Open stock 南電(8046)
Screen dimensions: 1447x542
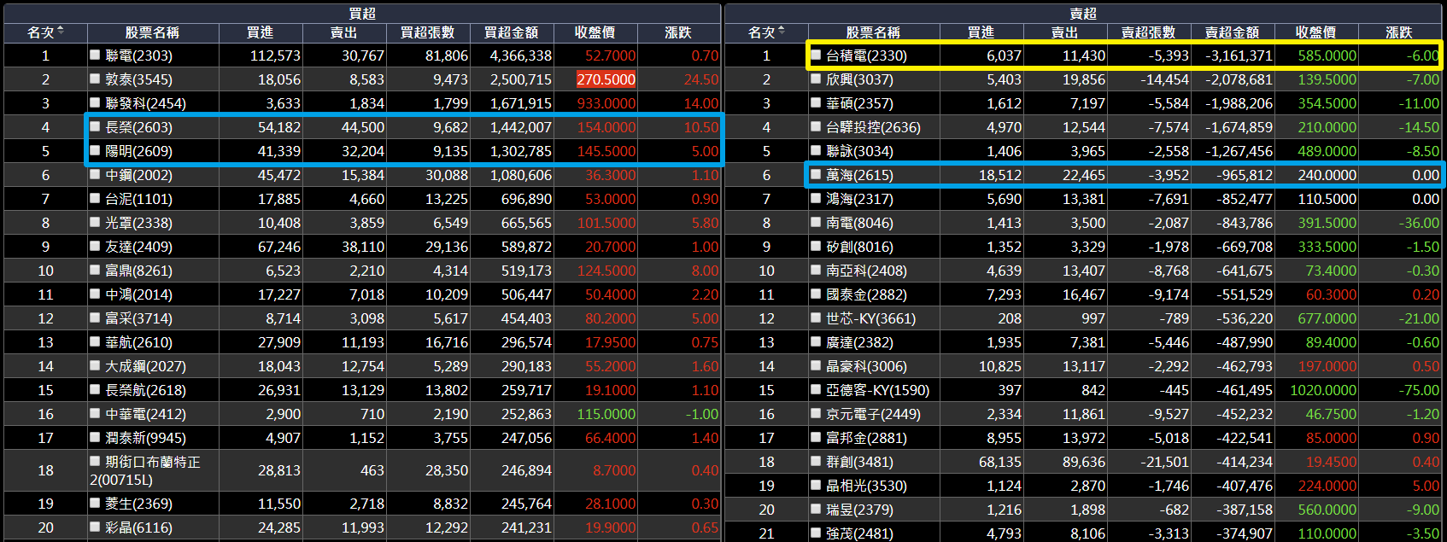tap(859, 223)
